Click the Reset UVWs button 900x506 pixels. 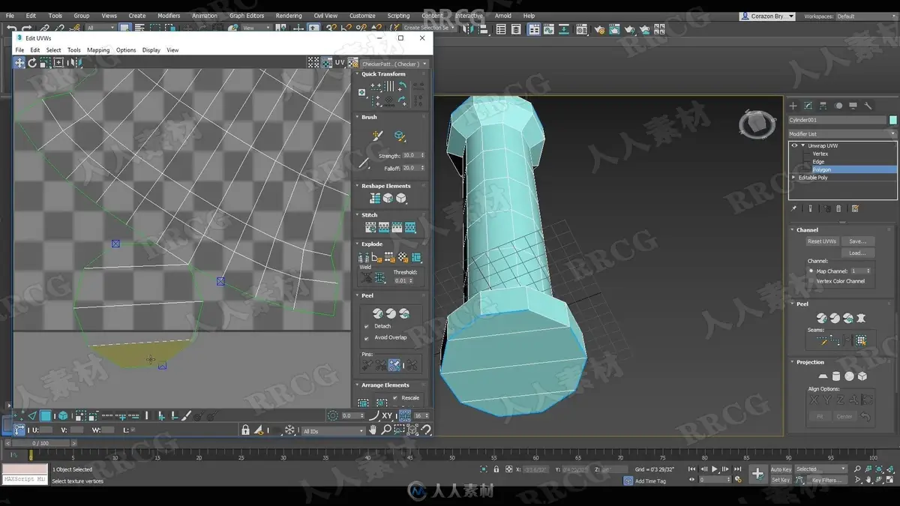(x=822, y=241)
